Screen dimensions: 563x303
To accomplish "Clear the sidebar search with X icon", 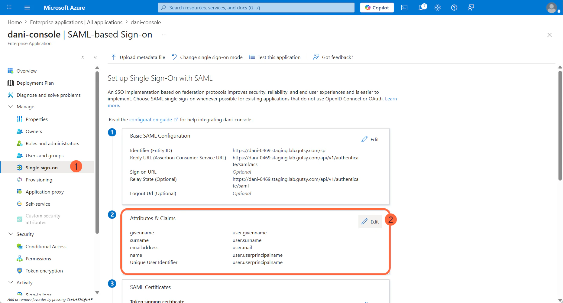I will click(83, 57).
